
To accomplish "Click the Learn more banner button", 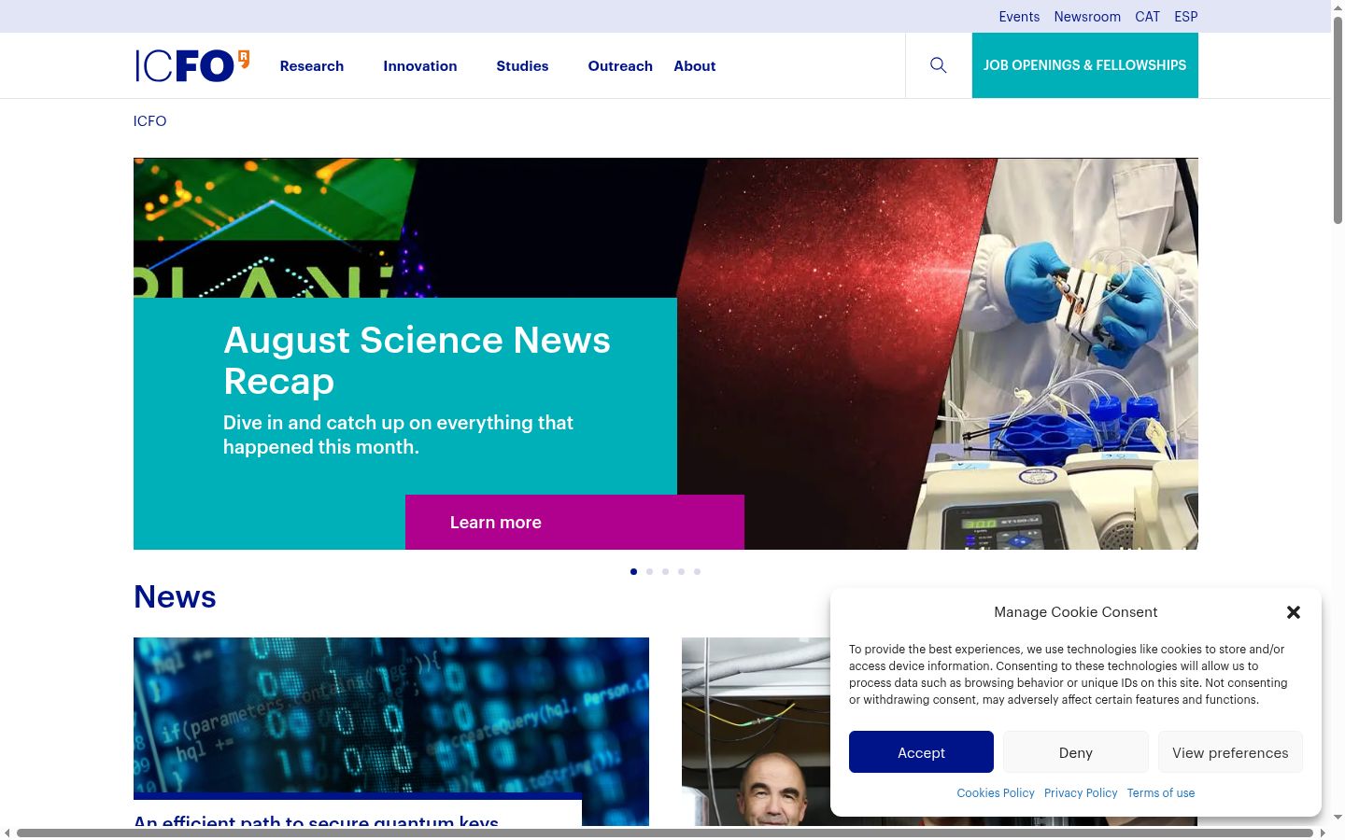I will [x=574, y=523].
